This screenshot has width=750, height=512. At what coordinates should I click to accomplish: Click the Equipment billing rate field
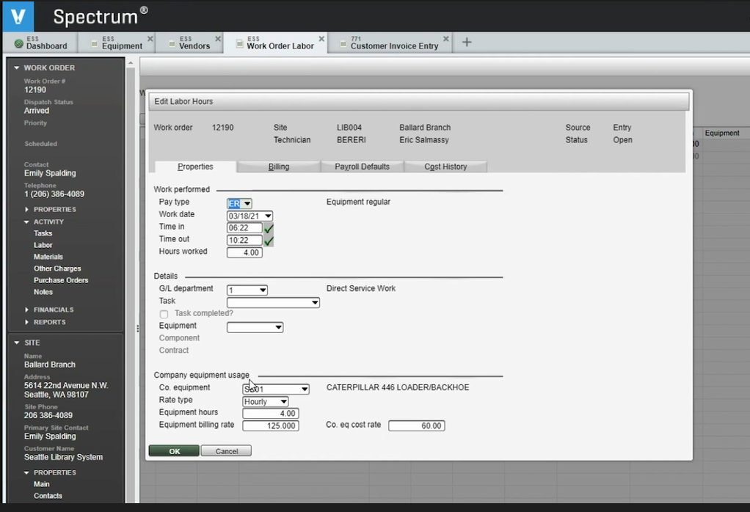(270, 426)
